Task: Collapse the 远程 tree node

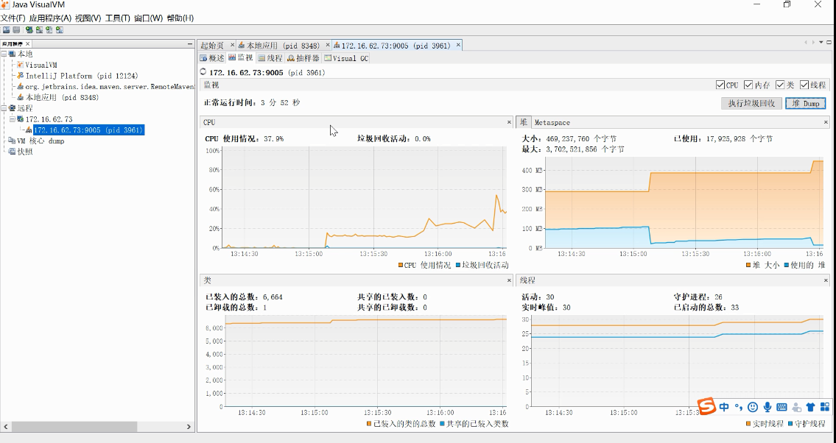Action: pyautogui.click(x=3, y=108)
